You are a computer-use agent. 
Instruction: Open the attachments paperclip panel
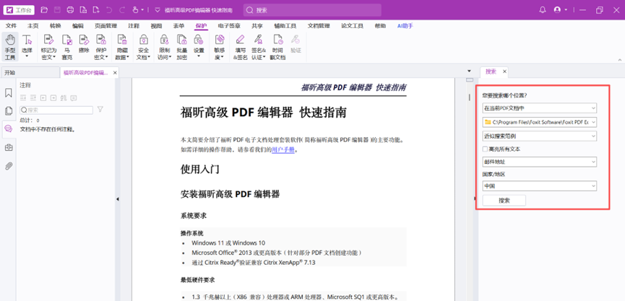(9, 165)
